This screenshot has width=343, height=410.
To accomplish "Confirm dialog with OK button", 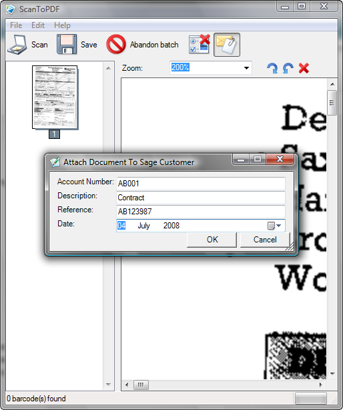I will pos(212,240).
